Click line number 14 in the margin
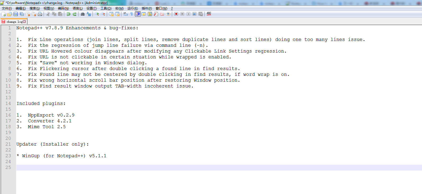 8,104
